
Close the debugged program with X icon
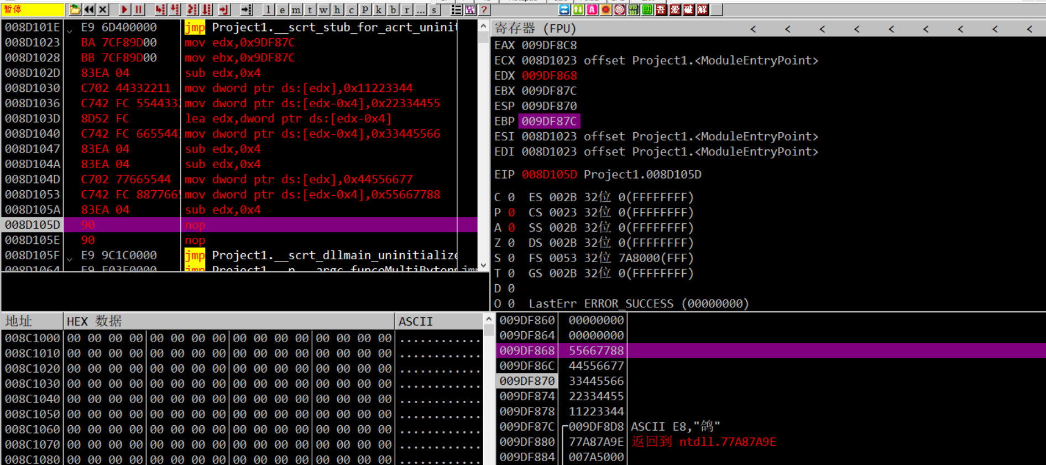pos(102,9)
